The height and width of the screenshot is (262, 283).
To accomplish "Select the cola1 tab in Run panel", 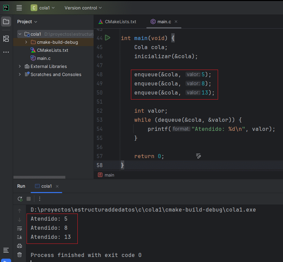I will pyautogui.click(x=46, y=186).
